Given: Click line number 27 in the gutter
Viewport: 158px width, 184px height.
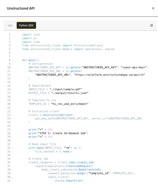Looking at the screenshot, I should (9, 130).
